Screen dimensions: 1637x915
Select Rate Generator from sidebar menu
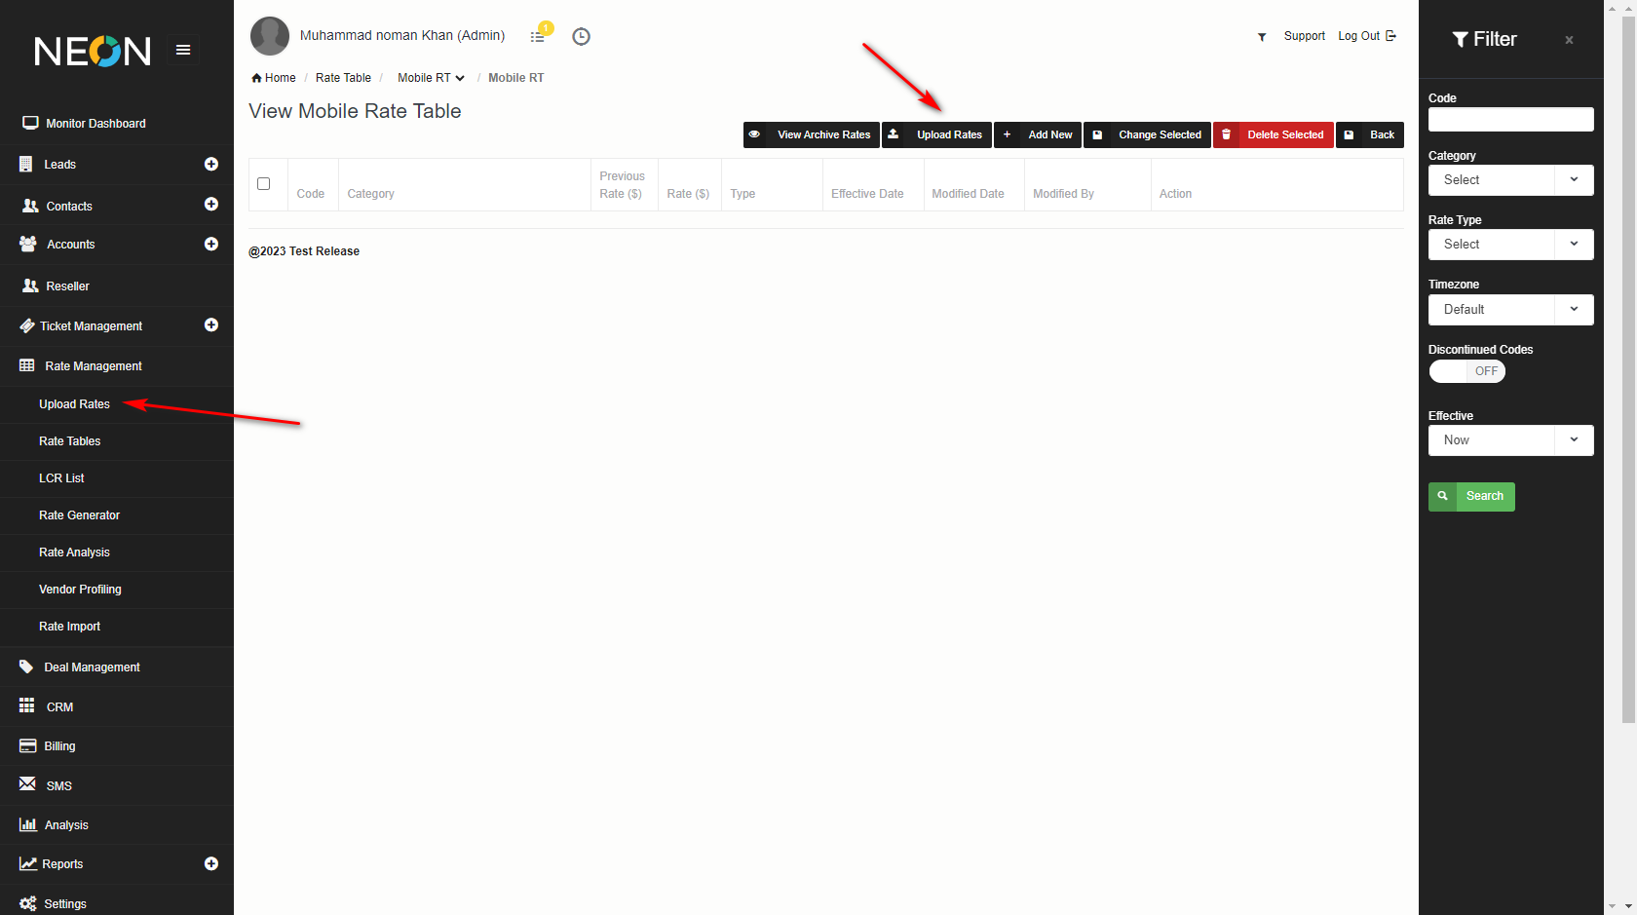pos(79,515)
